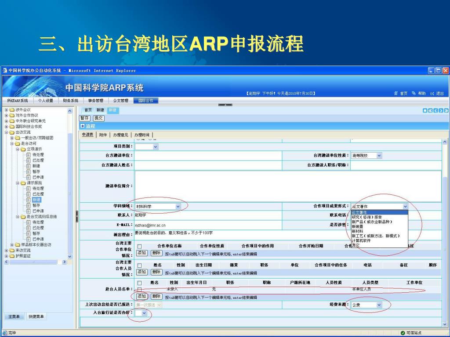Image resolution: width=450 pixels, height=337 pixels.
Task: Collapse the 出访交流 tree node
Action: [x=6, y=132]
